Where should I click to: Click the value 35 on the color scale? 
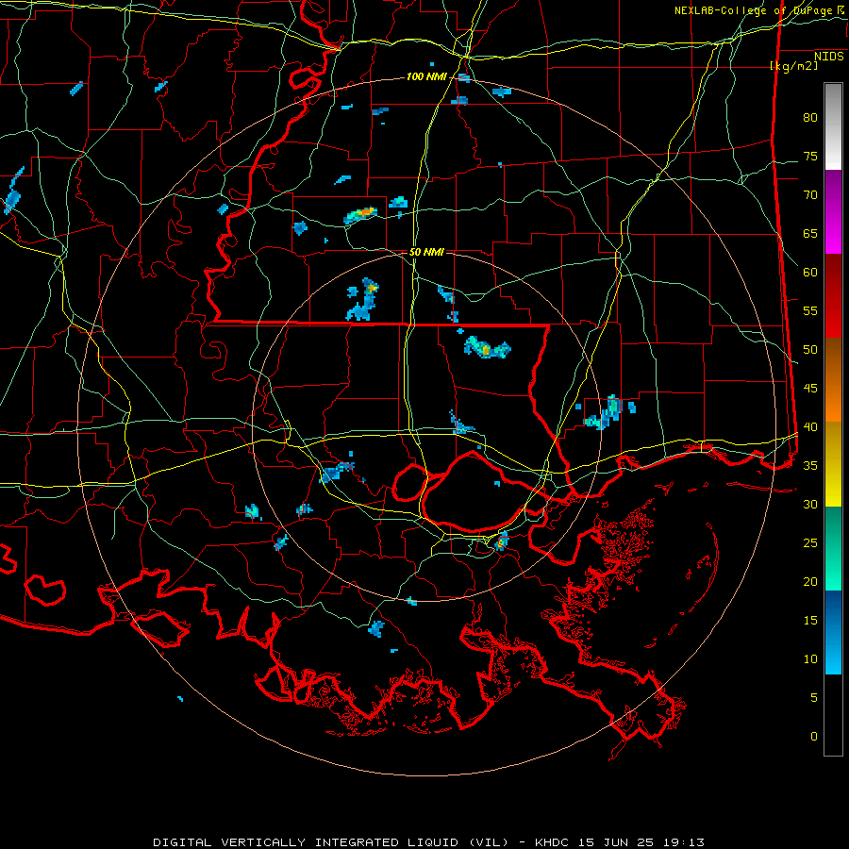[x=810, y=466]
